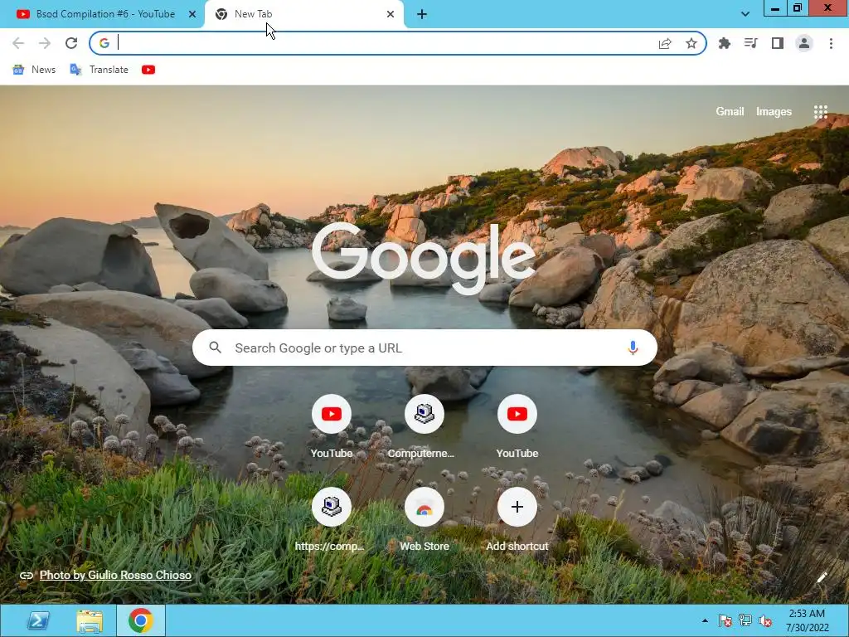
Task: Open the YouTube bookmark icon in bookmarks bar
Action: (x=148, y=70)
